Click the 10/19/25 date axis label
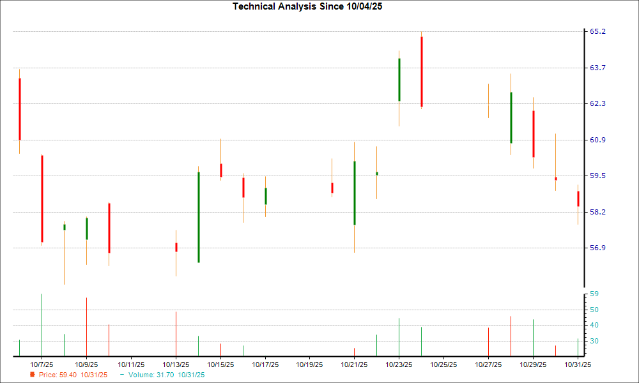Image resolution: width=639 pixels, height=383 pixels. pyautogui.click(x=309, y=363)
